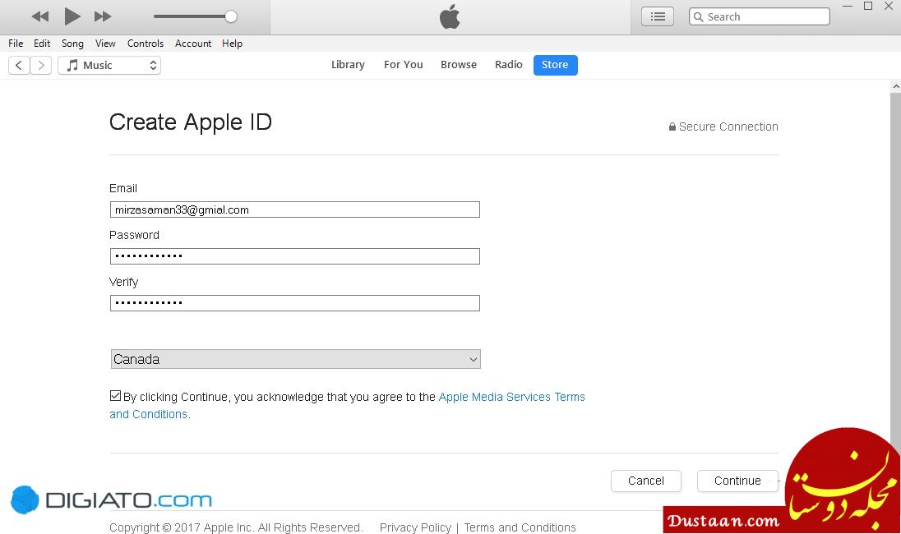The image size is (901, 534).
Task: Click the Apple logo at top
Action: [x=450, y=16]
